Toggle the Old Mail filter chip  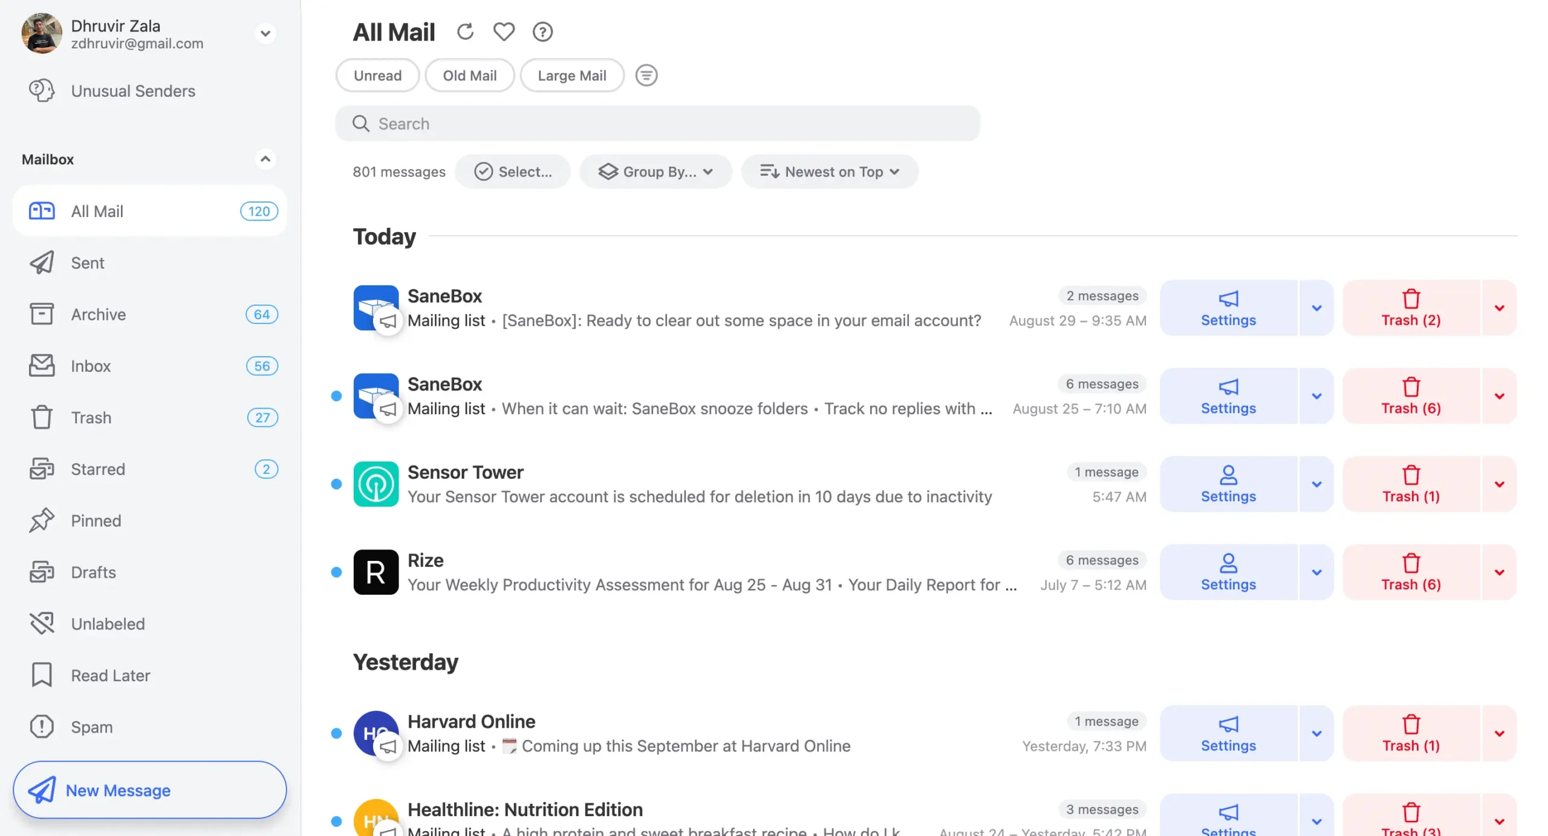[x=469, y=76]
